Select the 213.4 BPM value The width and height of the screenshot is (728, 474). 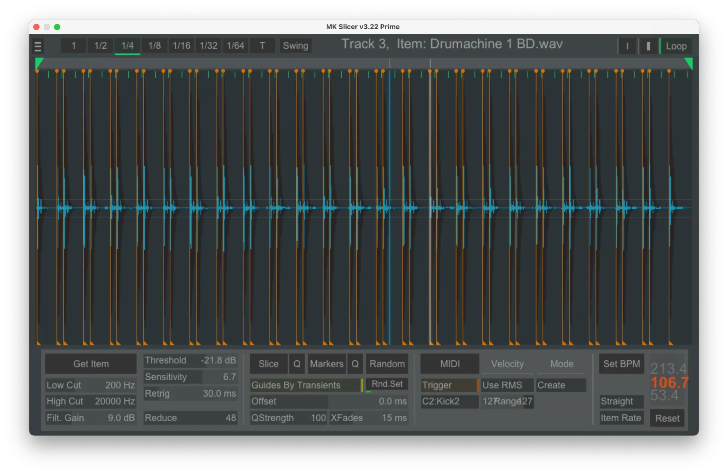pyautogui.click(x=668, y=368)
